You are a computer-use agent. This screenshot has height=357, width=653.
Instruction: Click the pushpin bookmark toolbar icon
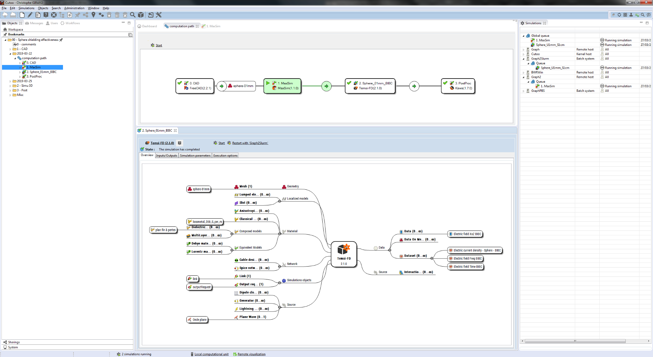(x=78, y=15)
